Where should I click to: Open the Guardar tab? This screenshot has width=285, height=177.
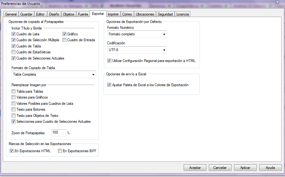coord(26,14)
